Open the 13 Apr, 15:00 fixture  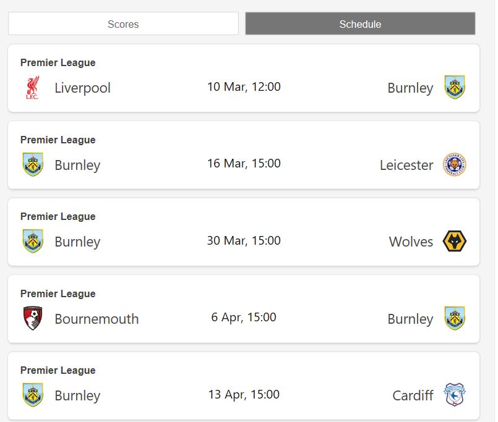[244, 395]
